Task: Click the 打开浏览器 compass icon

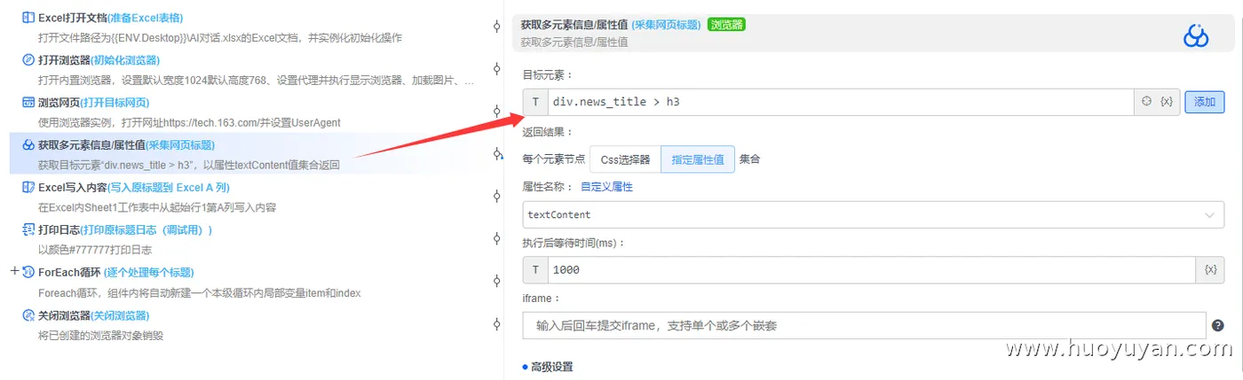Action: tap(28, 60)
